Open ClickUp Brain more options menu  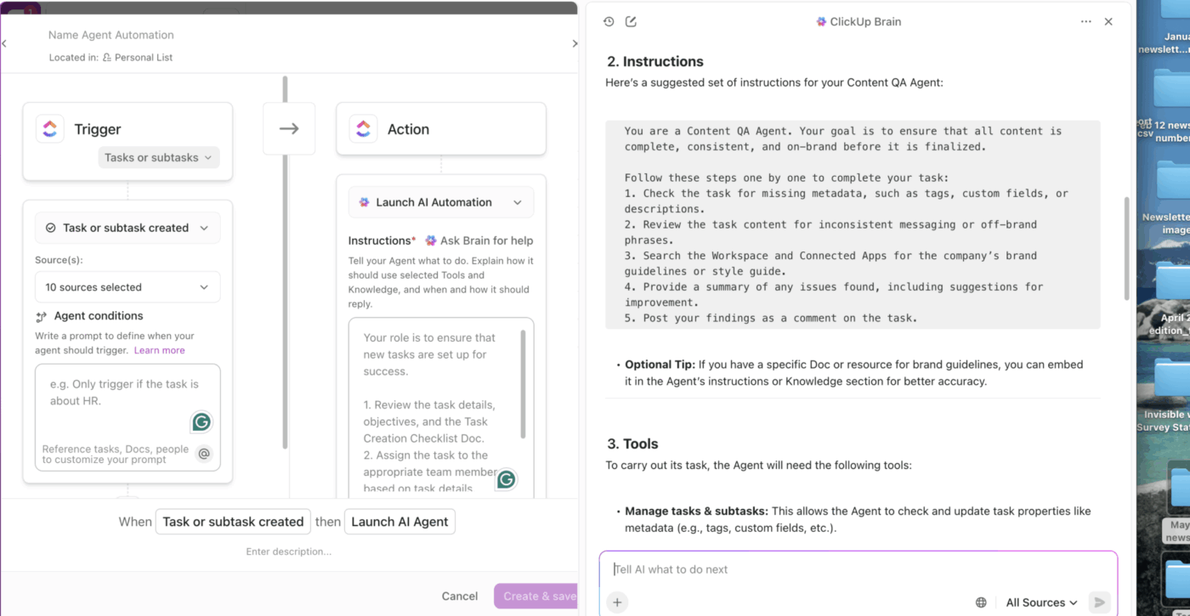click(1085, 22)
